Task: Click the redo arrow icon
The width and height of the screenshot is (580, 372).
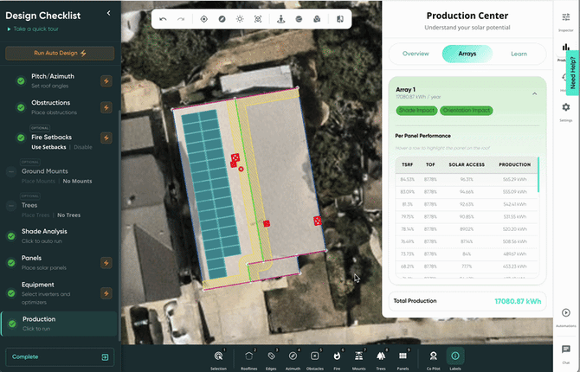Action: [x=181, y=19]
